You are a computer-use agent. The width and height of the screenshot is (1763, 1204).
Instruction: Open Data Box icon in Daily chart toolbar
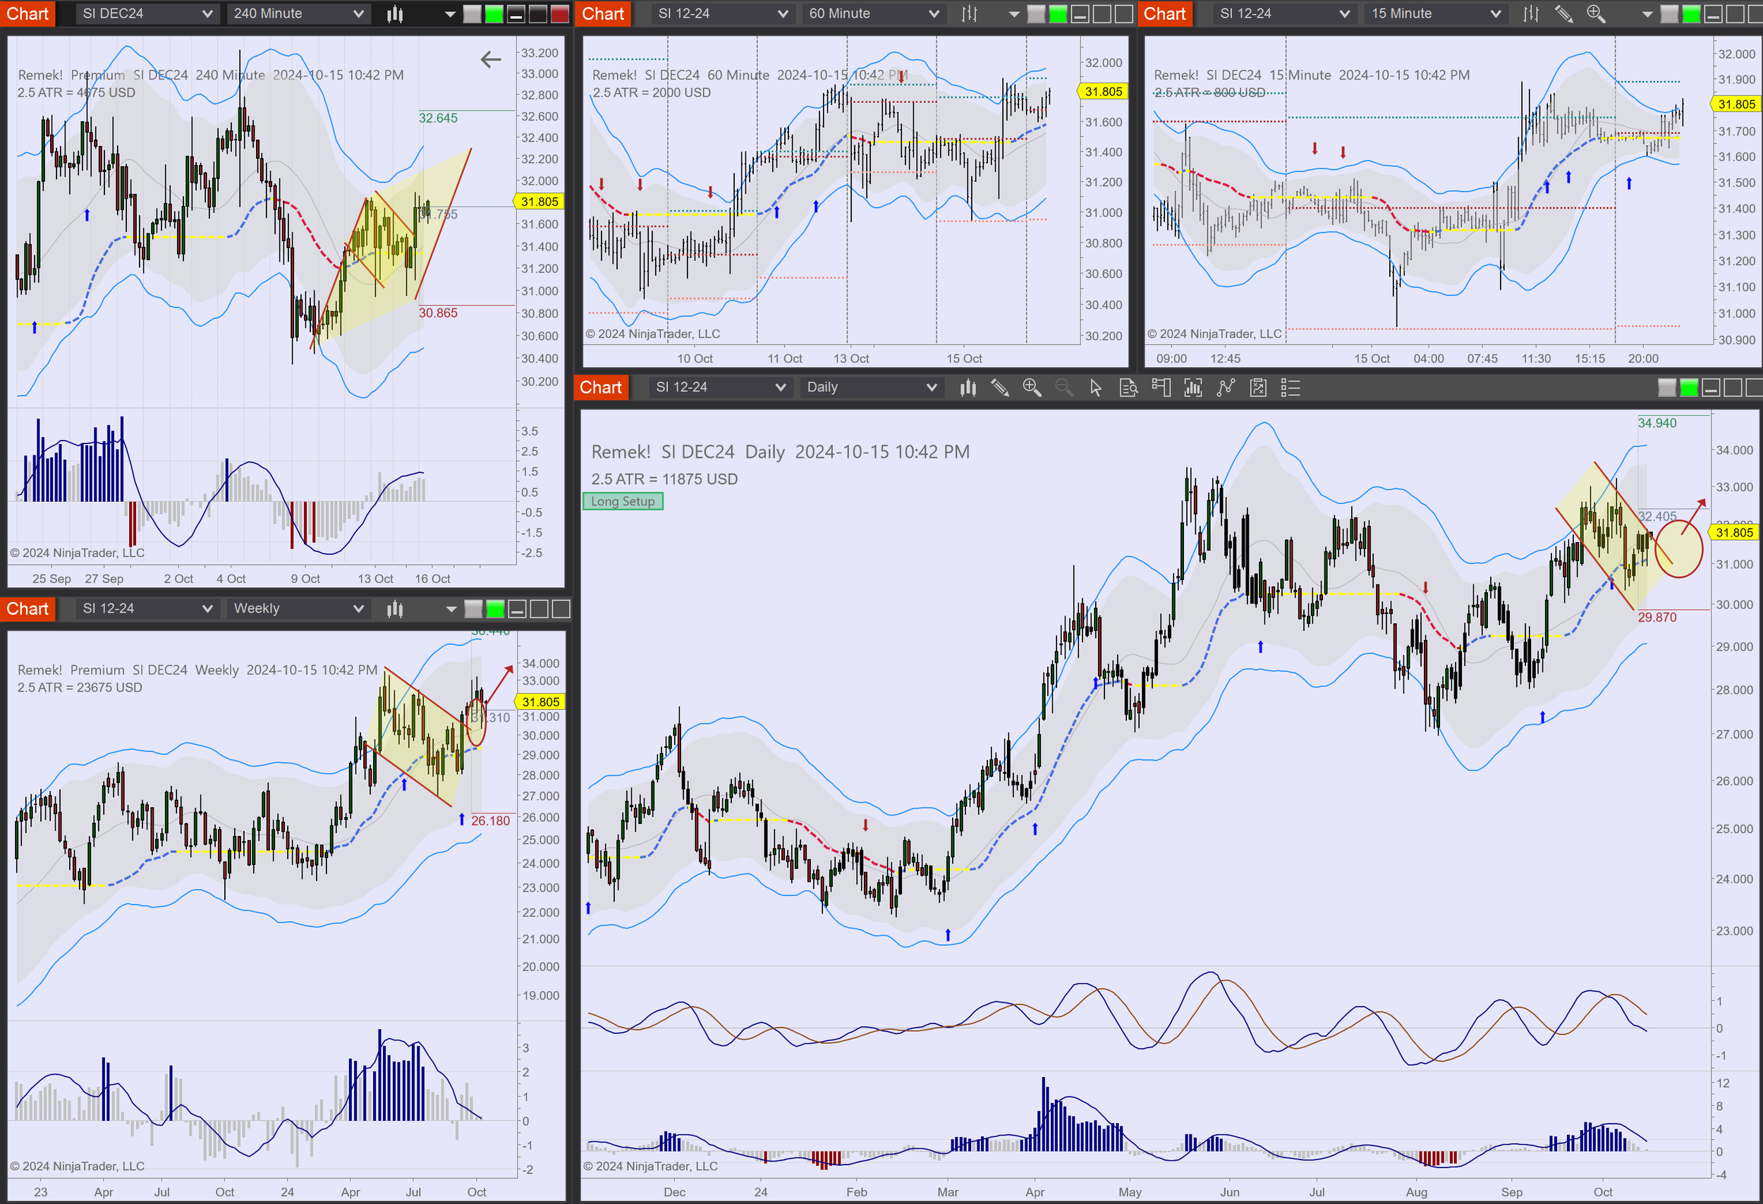coord(1128,388)
